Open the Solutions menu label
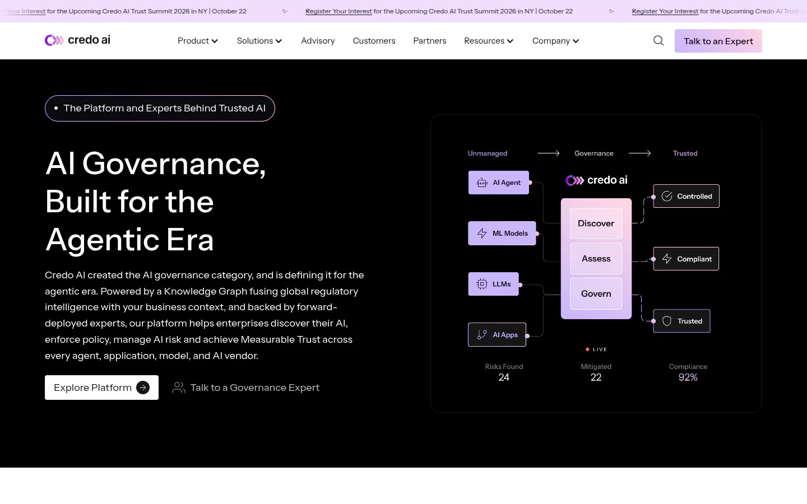This screenshot has height=504, width=807. (x=255, y=41)
